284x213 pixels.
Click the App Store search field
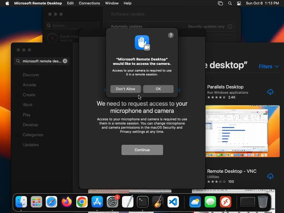click(x=42, y=61)
